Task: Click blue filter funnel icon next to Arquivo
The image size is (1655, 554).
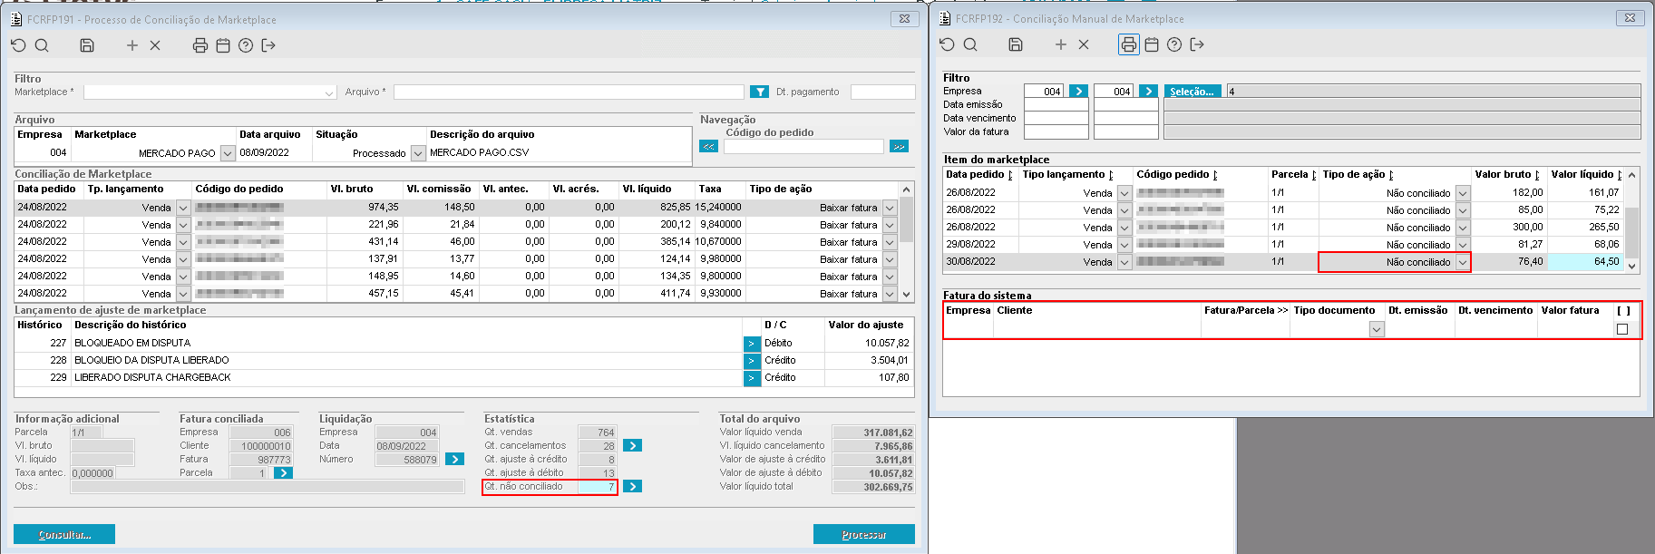Action: [x=760, y=92]
